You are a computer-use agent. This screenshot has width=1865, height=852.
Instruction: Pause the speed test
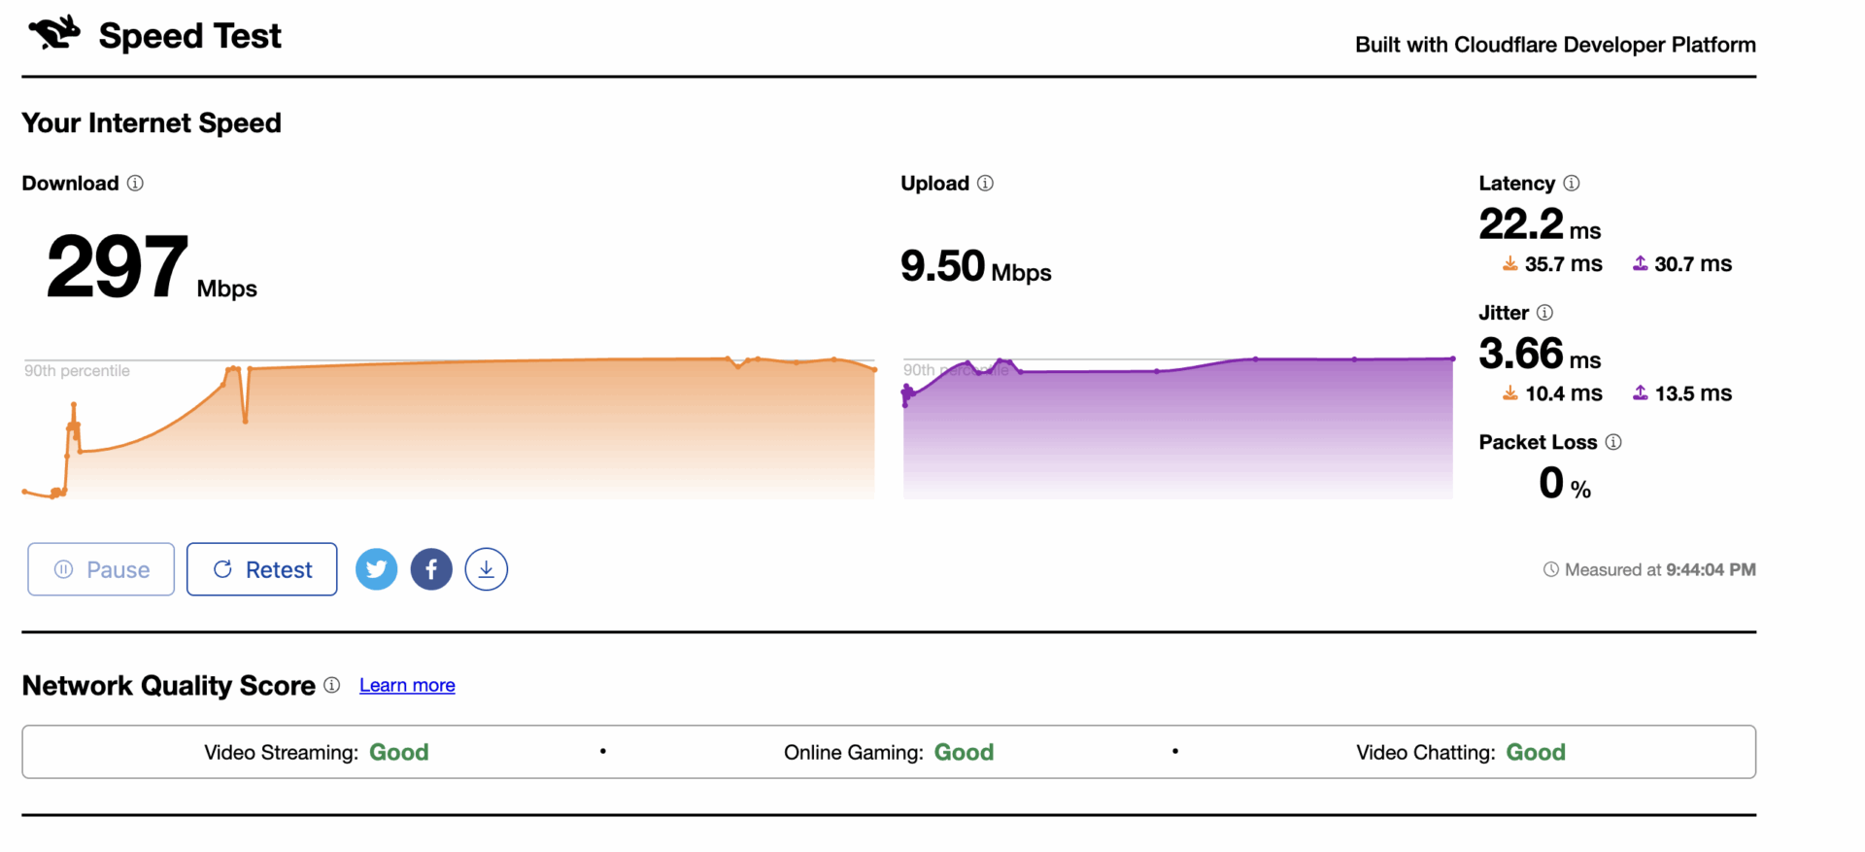pyautogui.click(x=101, y=569)
